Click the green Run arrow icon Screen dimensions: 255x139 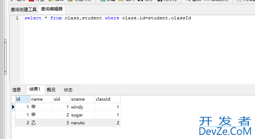(12, 0)
